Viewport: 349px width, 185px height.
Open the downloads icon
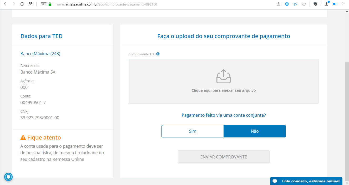click(327, 4)
